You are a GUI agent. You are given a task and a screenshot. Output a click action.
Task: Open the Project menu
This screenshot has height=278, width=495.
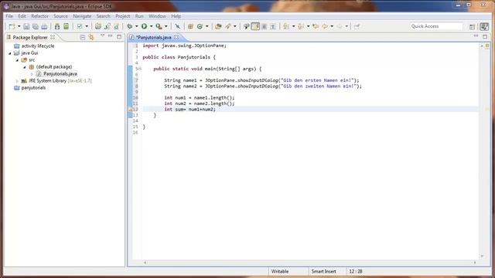122,16
